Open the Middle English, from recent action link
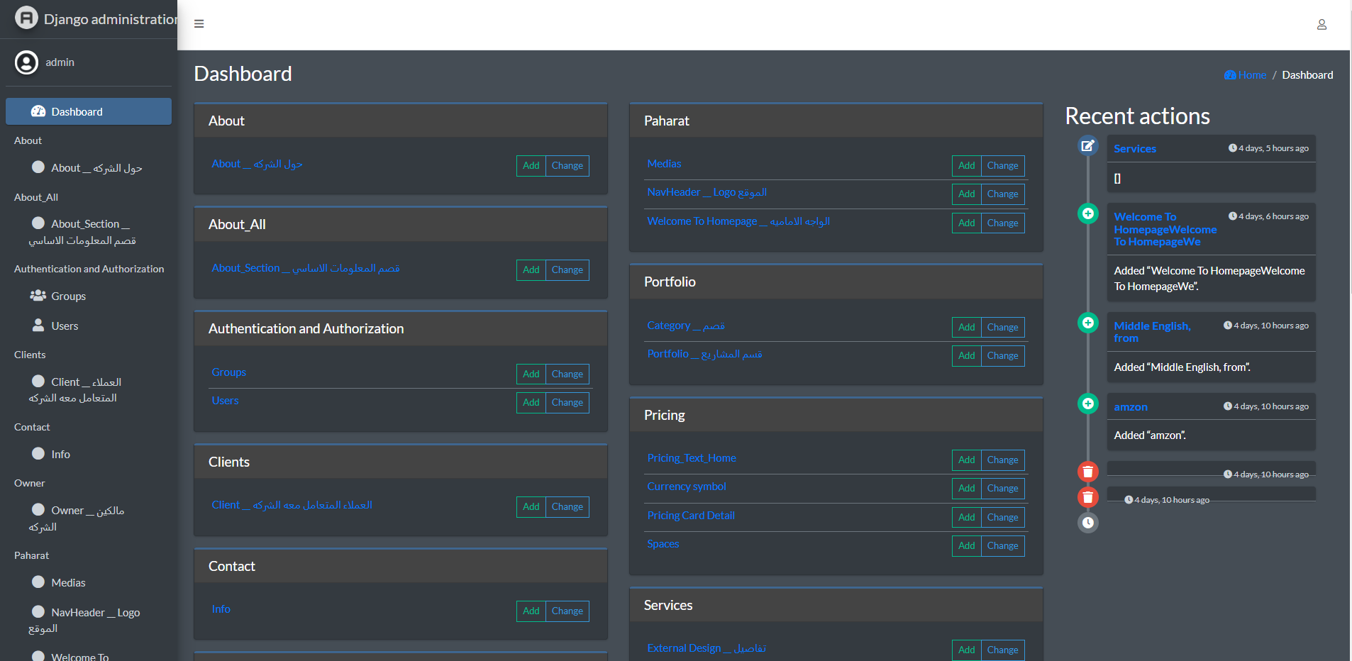 click(1152, 332)
